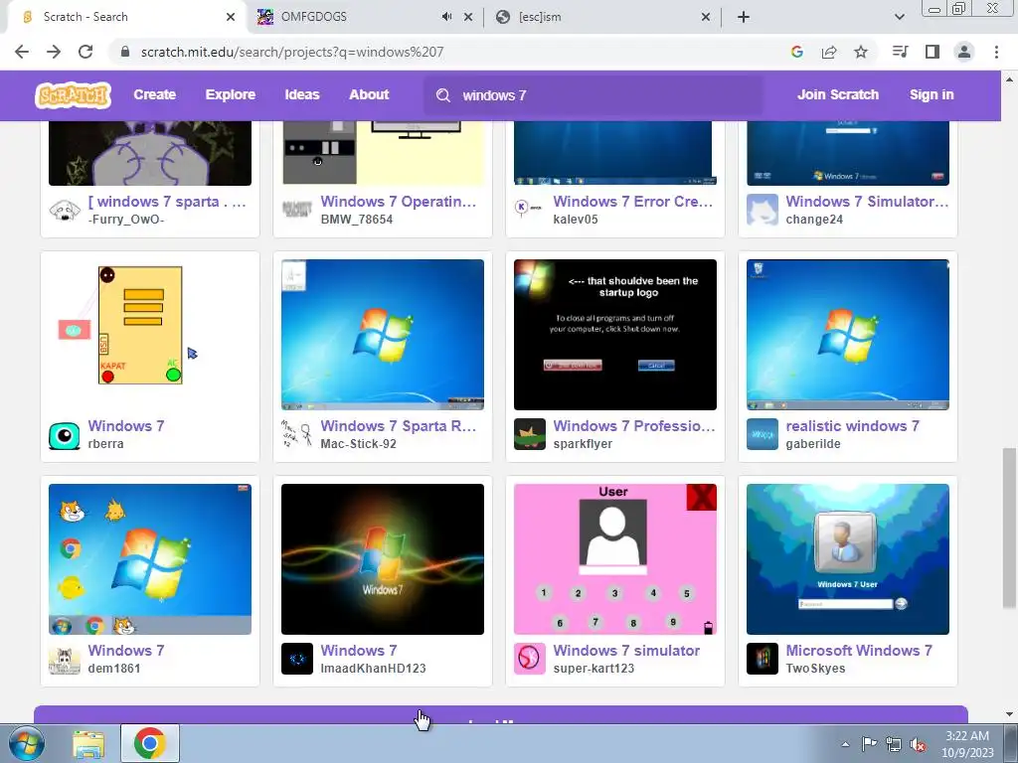Screen dimensions: 1018x763
Task: Open Windows 7 Professio... project thumbnail
Action: click(x=614, y=335)
